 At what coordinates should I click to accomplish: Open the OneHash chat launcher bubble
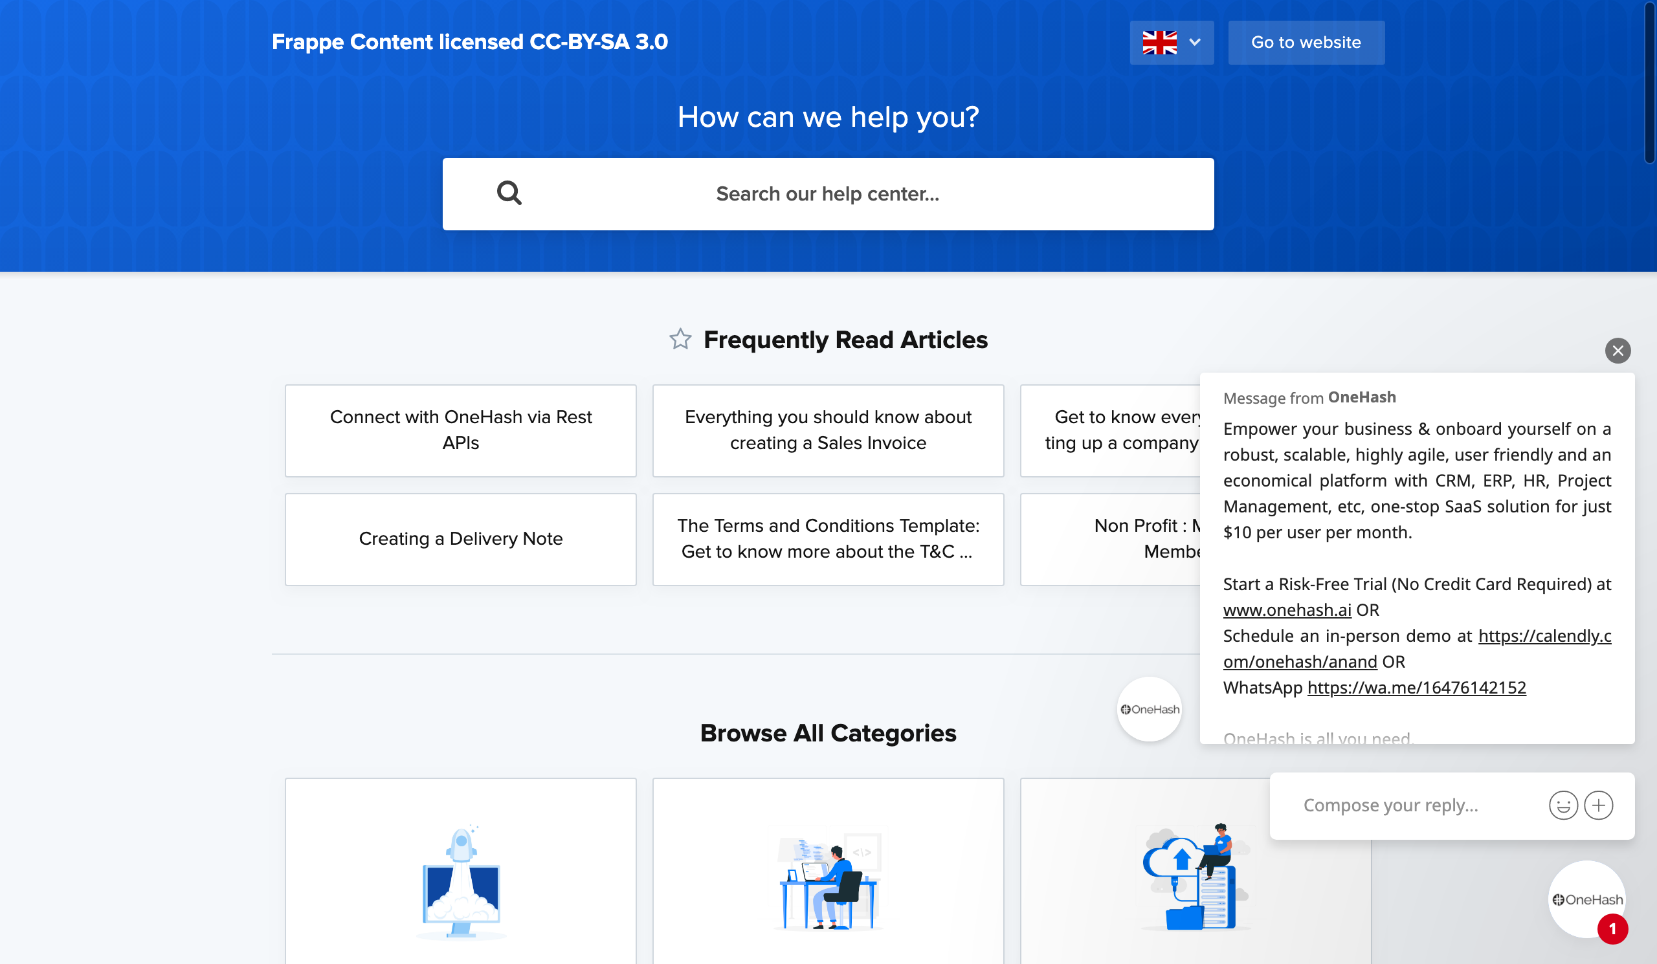coord(1586,899)
